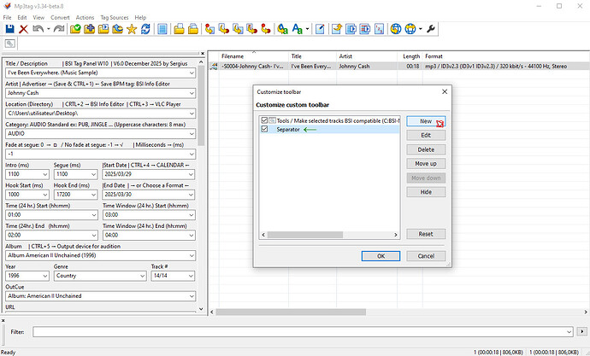The height and width of the screenshot is (356, 590).
Task: Open the tag sources globe dropdown arrow
Action: pyautogui.click(x=421, y=29)
